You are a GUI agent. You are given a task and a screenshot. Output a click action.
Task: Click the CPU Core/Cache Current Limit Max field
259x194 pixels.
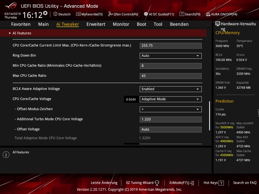[171, 46]
